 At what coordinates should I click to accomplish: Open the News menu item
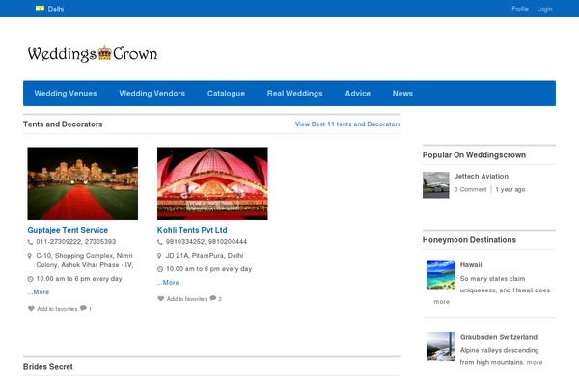pyautogui.click(x=402, y=94)
